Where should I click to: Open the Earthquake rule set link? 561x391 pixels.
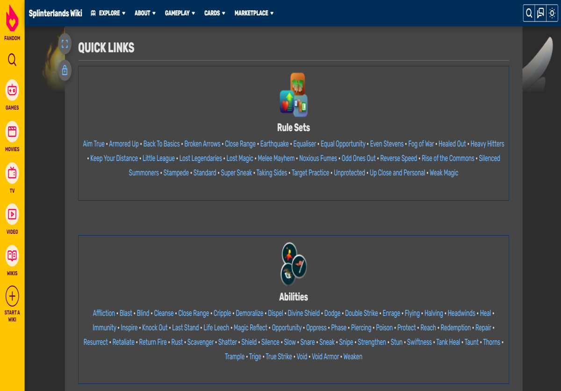(x=274, y=144)
